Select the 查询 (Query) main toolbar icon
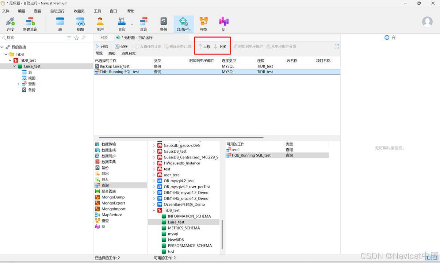Viewport: 440px width, 263px height. [x=144, y=24]
